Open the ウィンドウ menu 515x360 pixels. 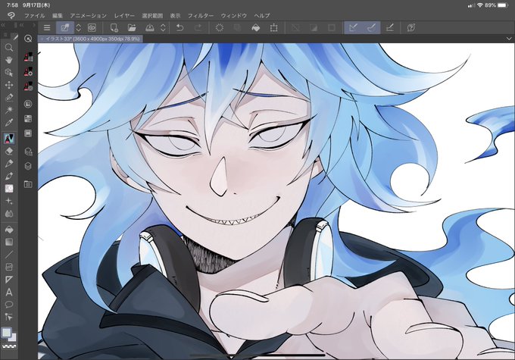234,15
